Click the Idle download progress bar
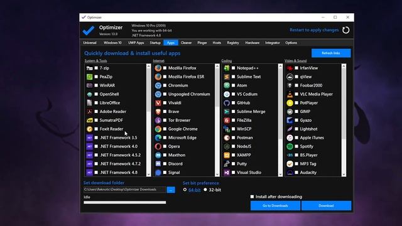 point(124,202)
